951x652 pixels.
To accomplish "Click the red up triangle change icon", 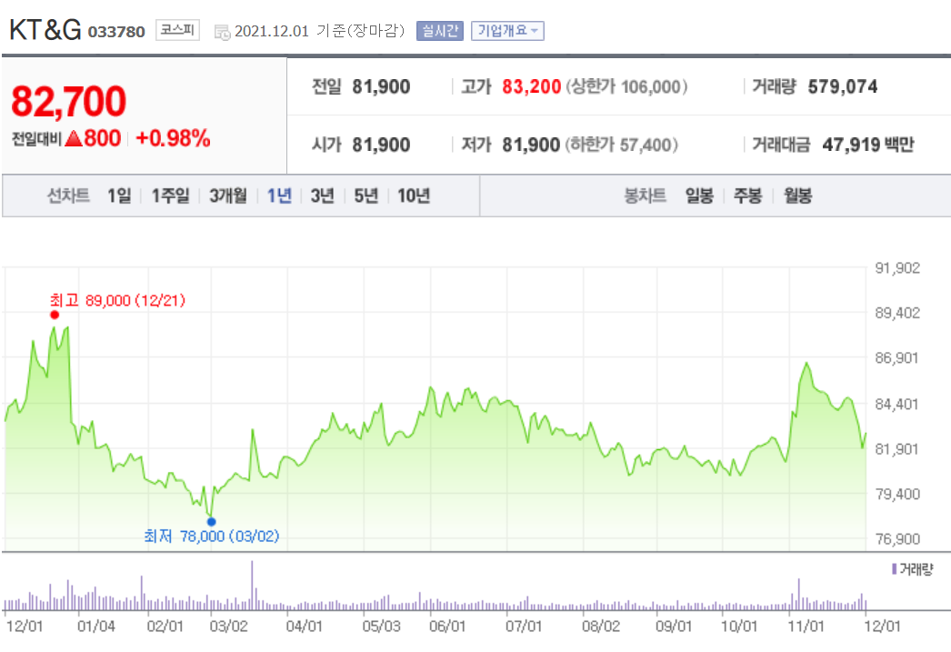I will click(73, 139).
